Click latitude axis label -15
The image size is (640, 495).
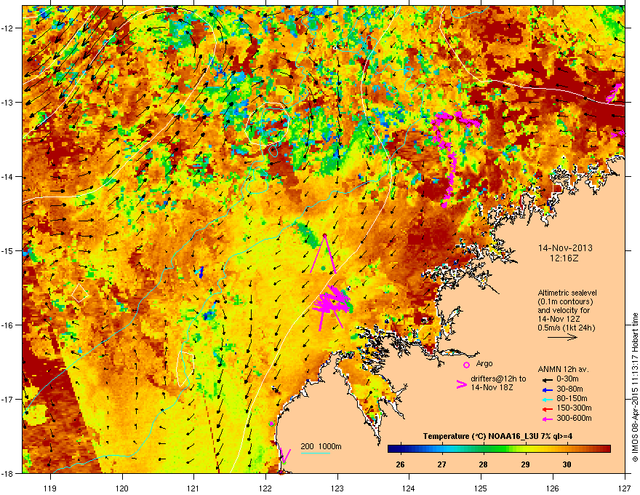(x=8, y=250)
